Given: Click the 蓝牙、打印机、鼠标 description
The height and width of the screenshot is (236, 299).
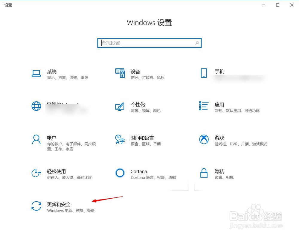Looking at the screenshot, I should tap(148, 78).
